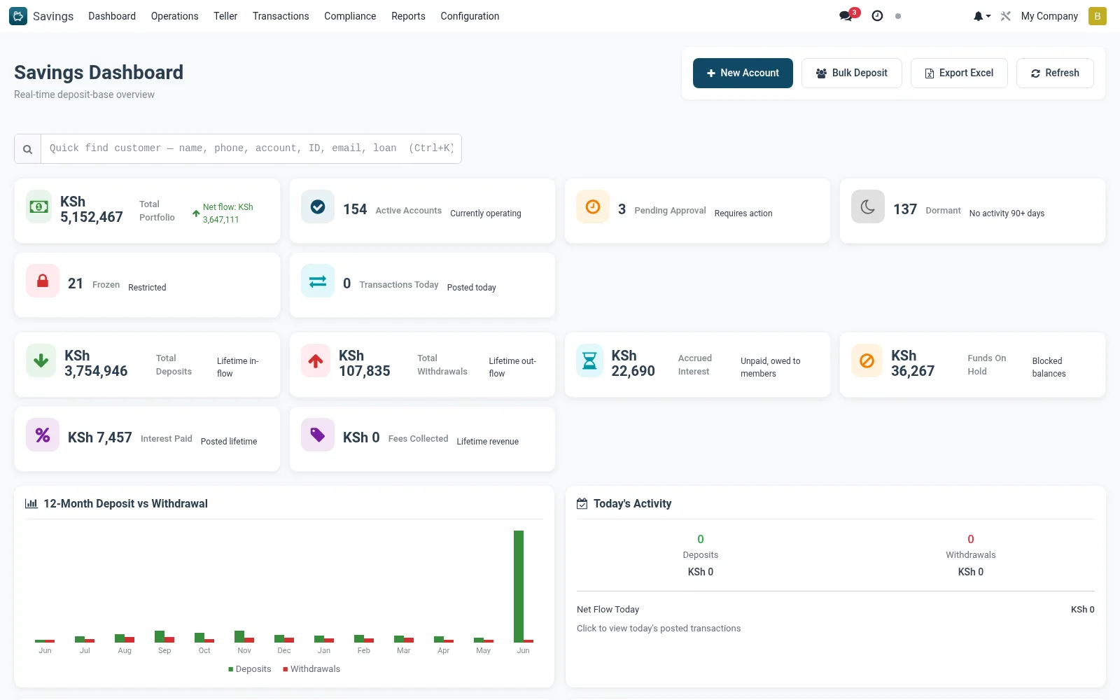This screenshot has height=700, width=1120.
Task: Click the Funds On Hold ban icon
Action: 867,360
